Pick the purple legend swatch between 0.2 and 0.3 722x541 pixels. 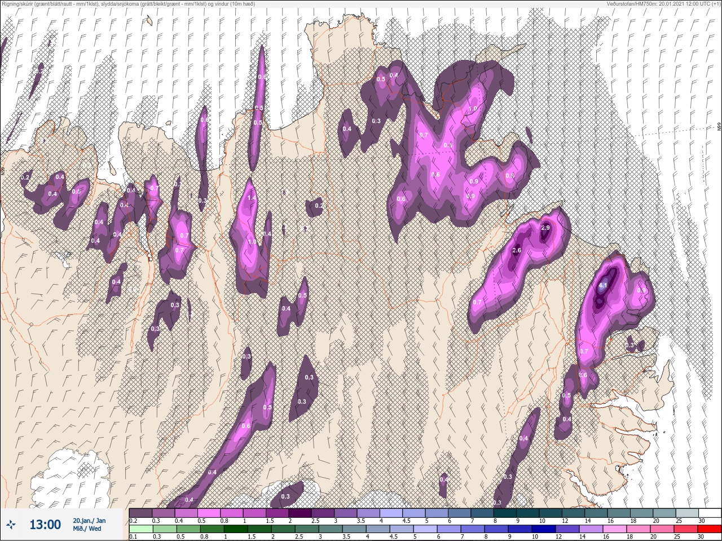(141, 513)
